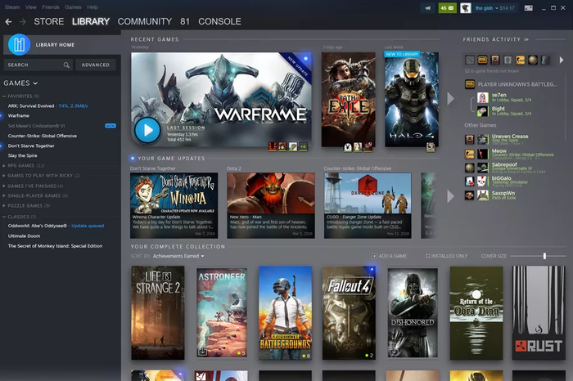Click Add a Game
This screenshot has width=573, height=381.
392,256
